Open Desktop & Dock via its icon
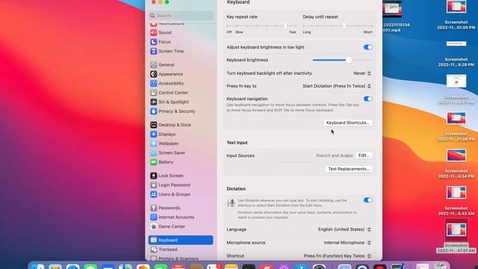 click(154, 125)
